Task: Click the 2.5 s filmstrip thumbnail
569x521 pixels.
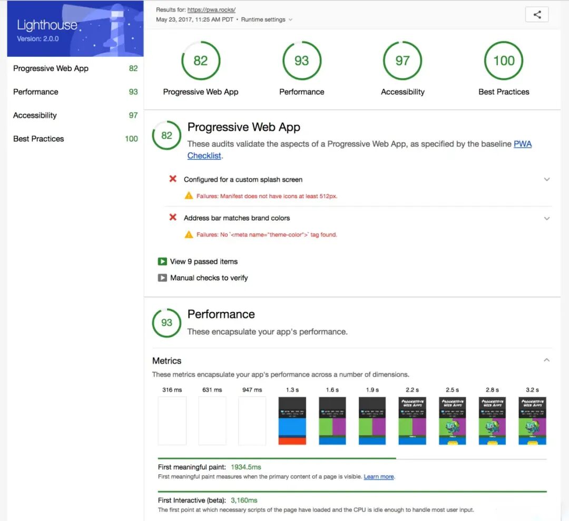Action: click(x=452, y=420)
